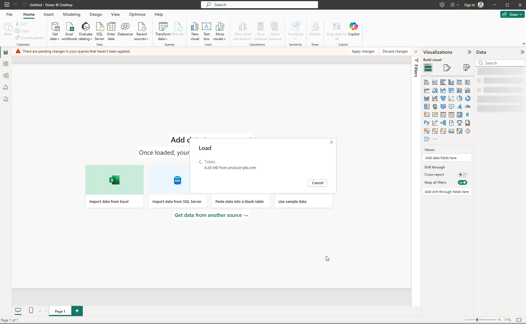Viewport: 526px width, 324px height.
Task: Open SQL Server connector
Action: 99,31
